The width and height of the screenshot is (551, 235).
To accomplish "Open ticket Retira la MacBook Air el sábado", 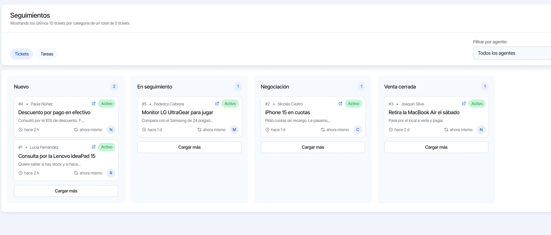I will (424, 113).
